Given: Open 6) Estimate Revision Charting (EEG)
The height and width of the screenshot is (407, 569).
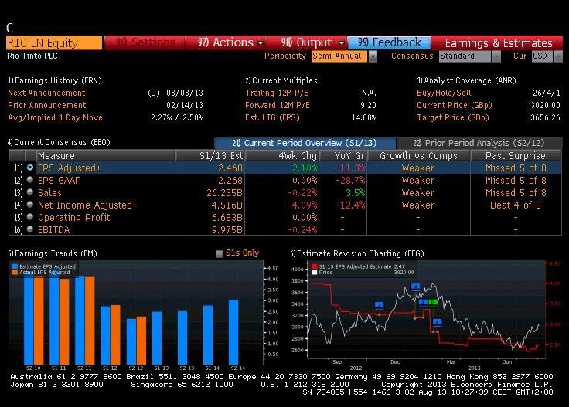Looking at the screenshot, I should [x=356, y=253].
